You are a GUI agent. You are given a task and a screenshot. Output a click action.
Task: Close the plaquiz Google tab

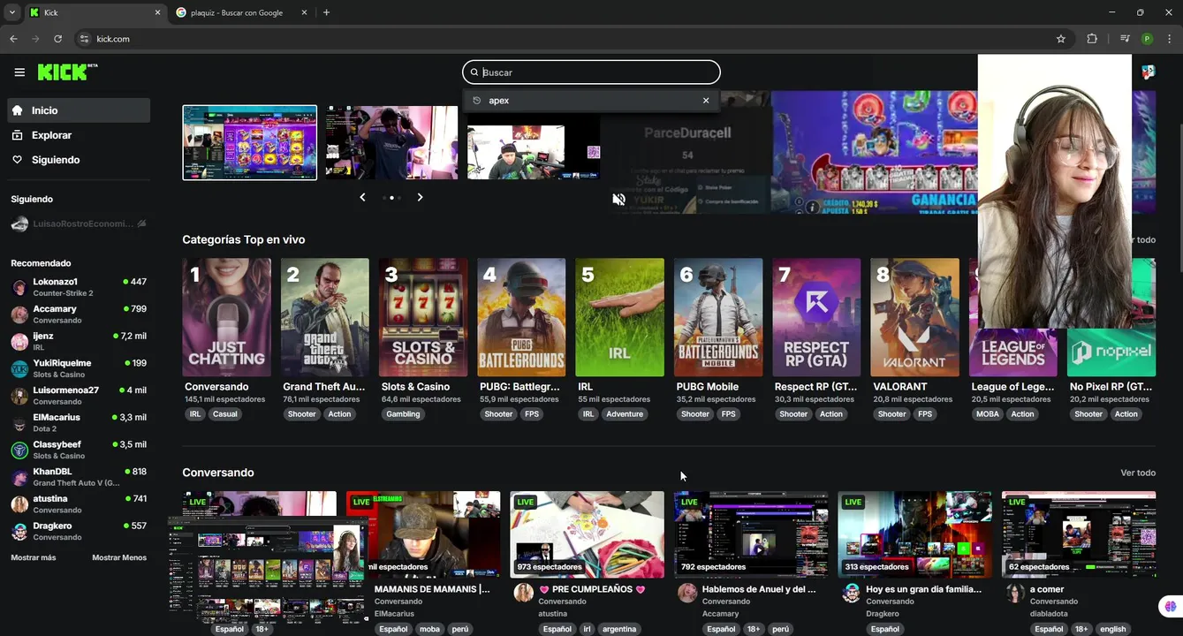point(304,12)
